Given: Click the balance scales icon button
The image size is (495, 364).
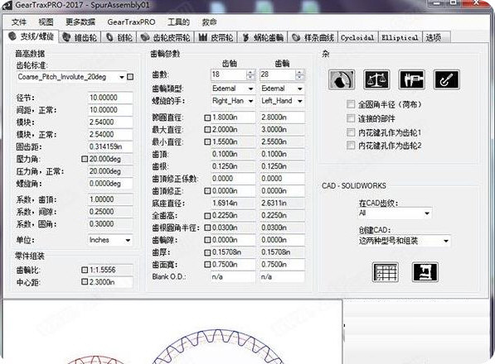Looking at the screenshot, I should [x=376, y=79].
